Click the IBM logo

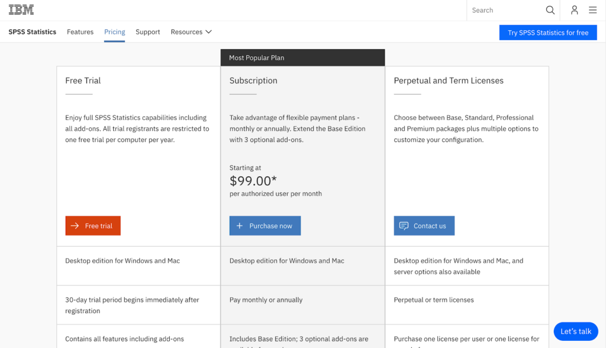tap(21, 10)
